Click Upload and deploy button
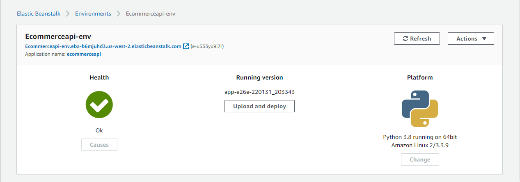The height and width of the screenshot is (182, 520). coord(259,106)
